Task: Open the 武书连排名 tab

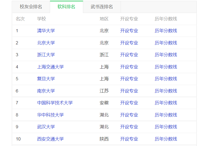Action: click(102, 7)
